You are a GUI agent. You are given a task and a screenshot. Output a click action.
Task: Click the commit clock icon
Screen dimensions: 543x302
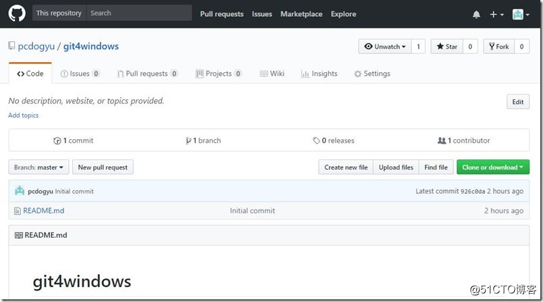pyautogui.click(x=57, y=141)
